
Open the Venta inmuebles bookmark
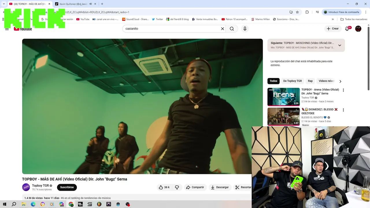pos(205,19)
